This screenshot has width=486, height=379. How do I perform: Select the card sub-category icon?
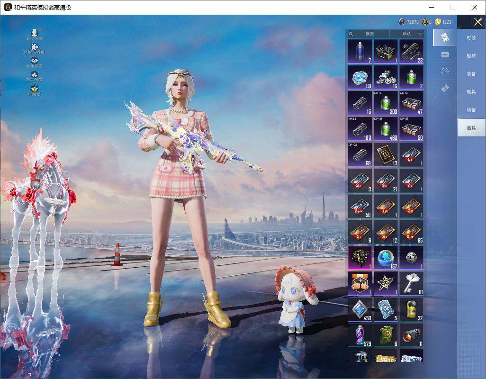(x=445, y=37)
